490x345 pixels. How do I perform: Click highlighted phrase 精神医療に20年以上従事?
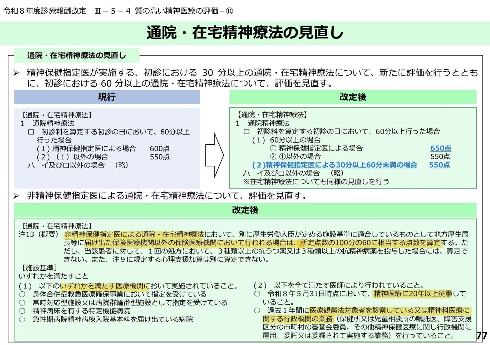click(x=413, y=294)
